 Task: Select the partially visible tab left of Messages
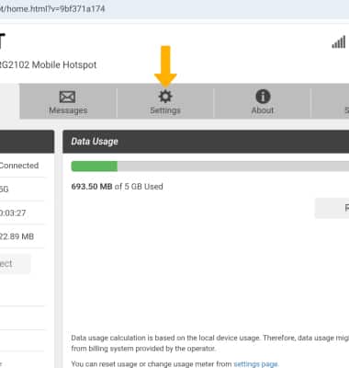tap(10, 101)
